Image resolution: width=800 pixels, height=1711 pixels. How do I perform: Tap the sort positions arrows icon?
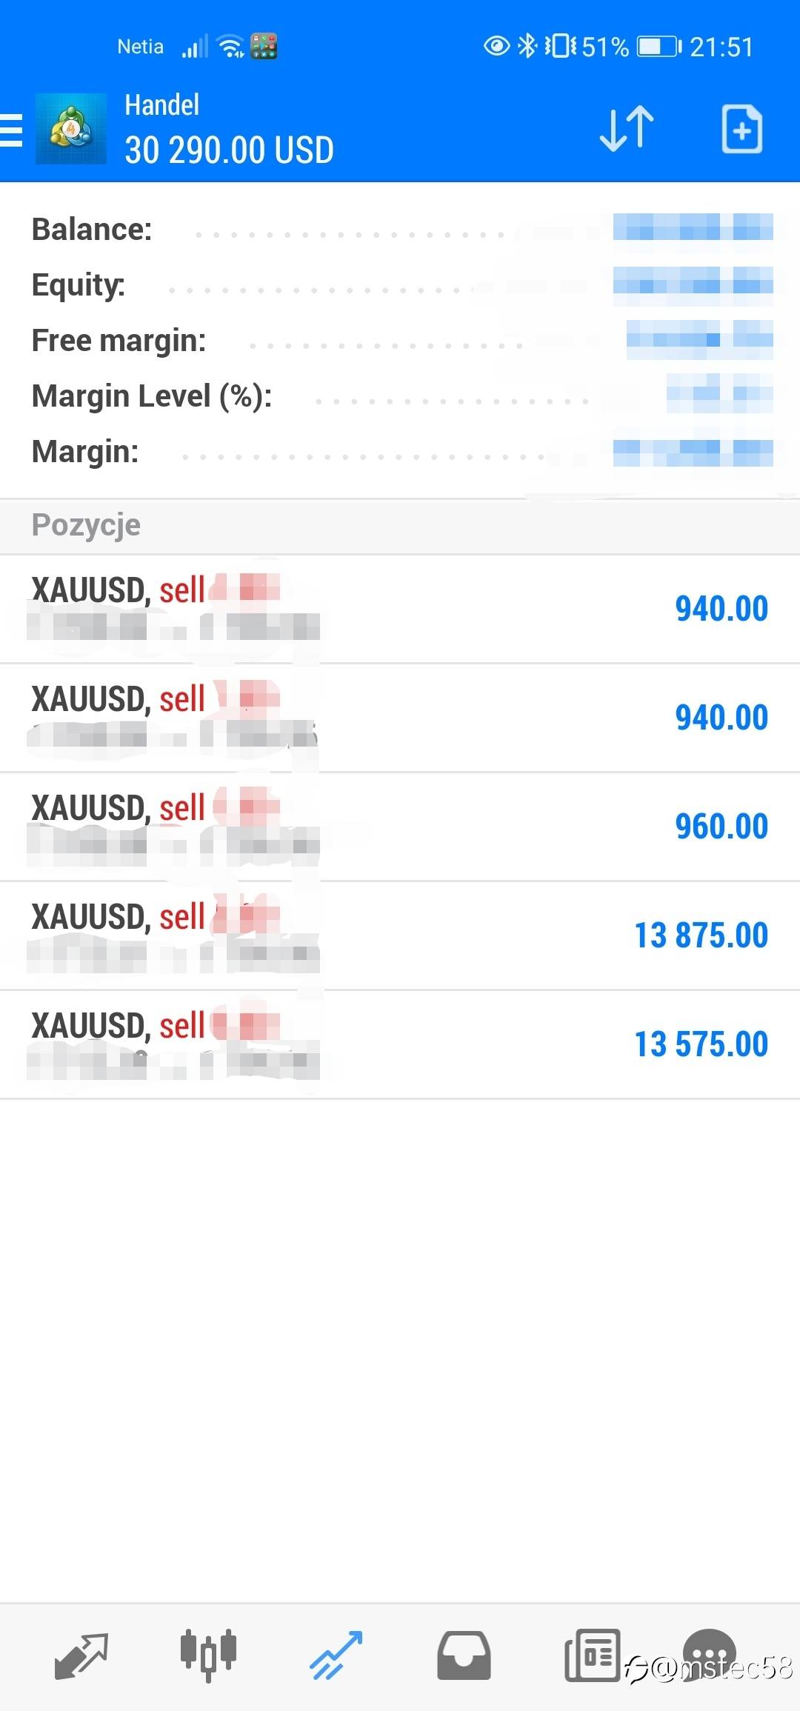(627, 129)
